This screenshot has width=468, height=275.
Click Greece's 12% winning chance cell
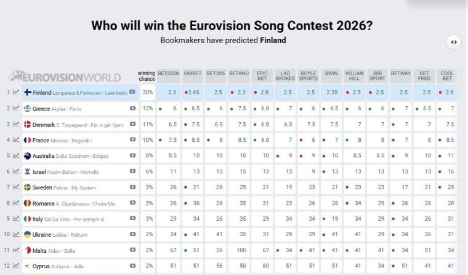[147, 109]
